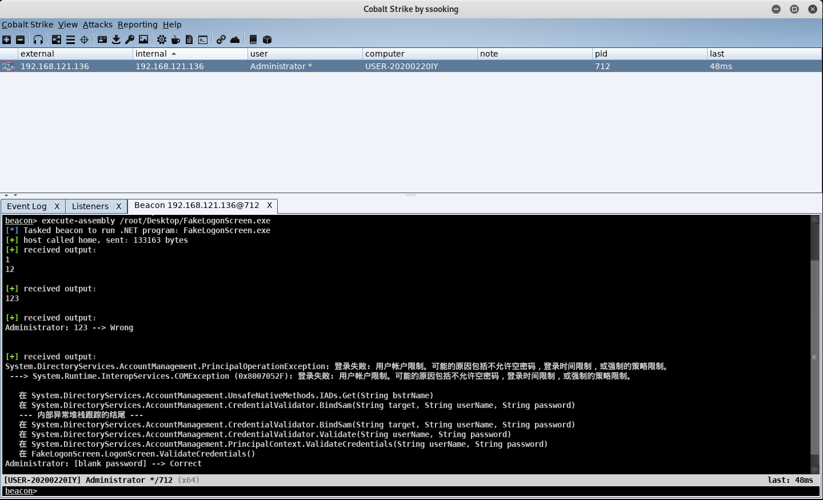Open Help book icon

[253, 39]
